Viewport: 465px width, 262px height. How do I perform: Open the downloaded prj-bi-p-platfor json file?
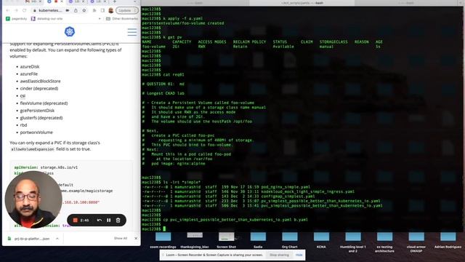coord(28,239)
